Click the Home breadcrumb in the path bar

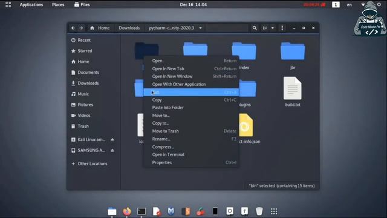tap(100, 28)
